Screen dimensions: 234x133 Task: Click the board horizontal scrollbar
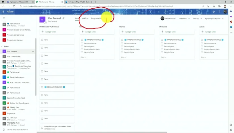tap(102, 132)
